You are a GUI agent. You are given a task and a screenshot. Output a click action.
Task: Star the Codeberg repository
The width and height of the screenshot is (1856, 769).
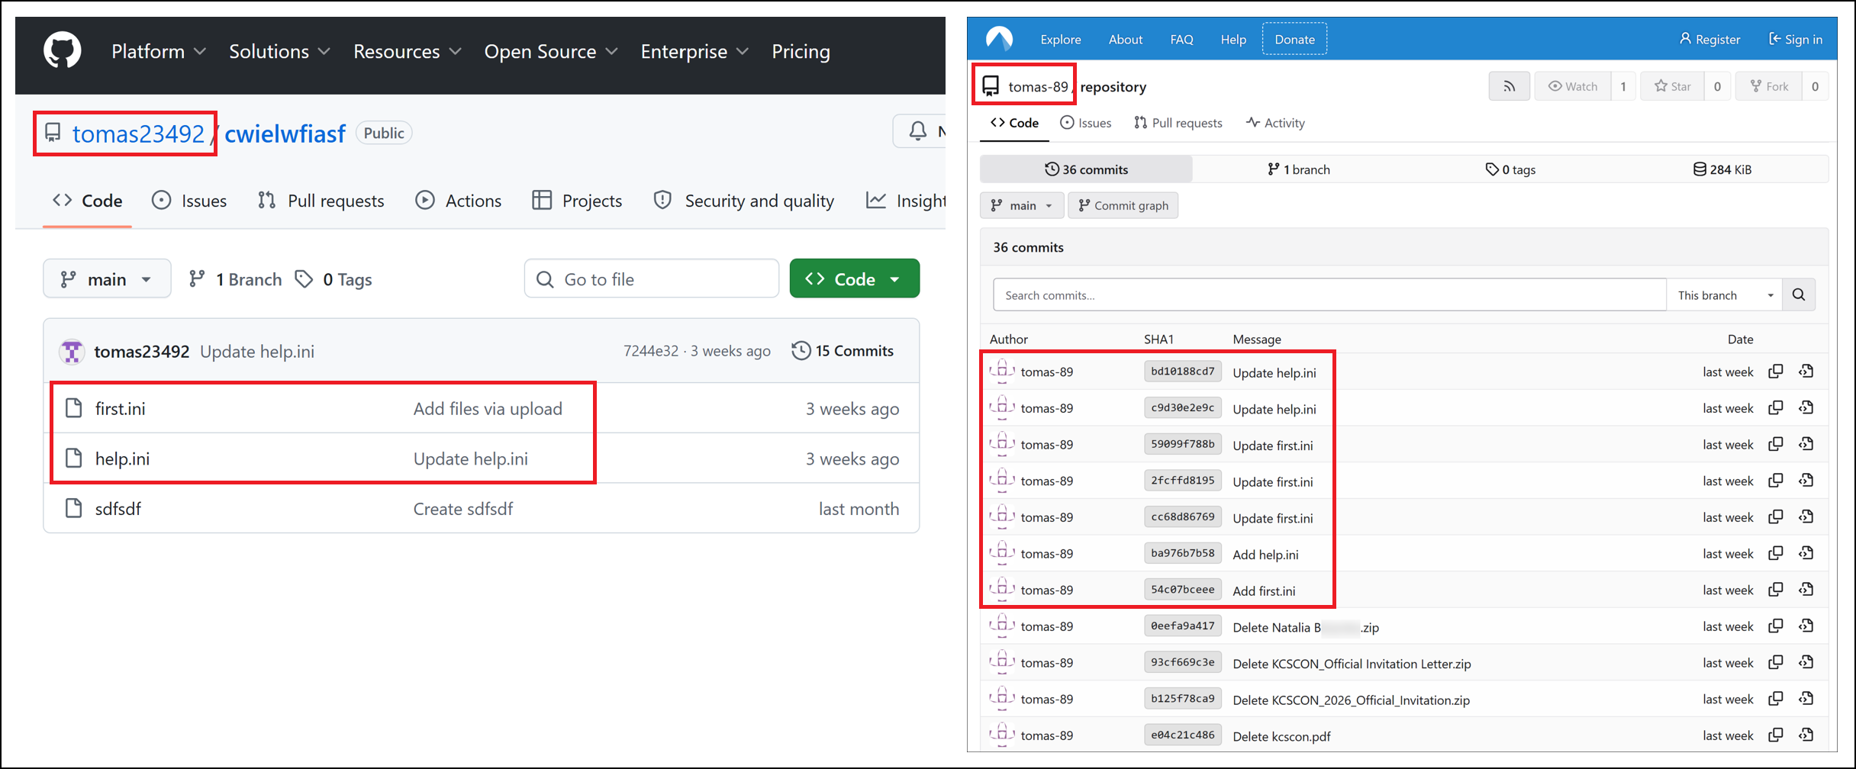(1673, 86)
